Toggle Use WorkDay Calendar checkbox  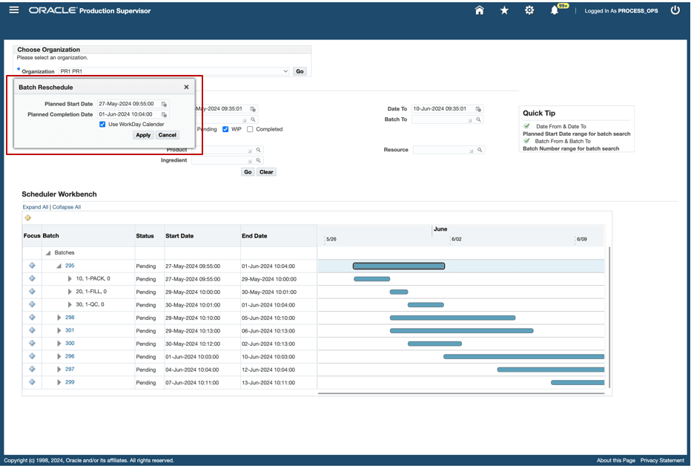(x=102, y=125)
